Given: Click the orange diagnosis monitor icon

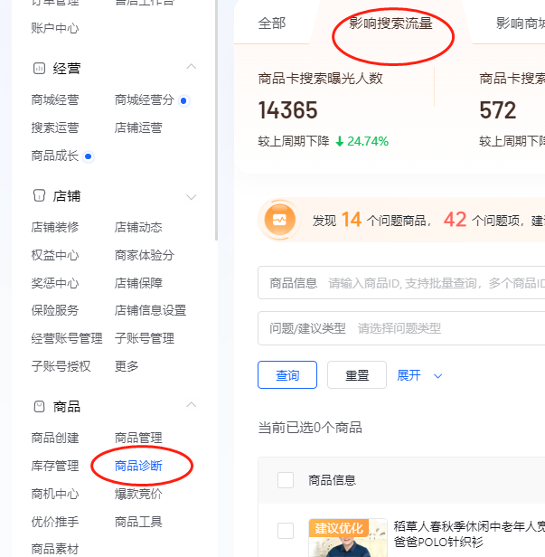Looking at the screenshot, I should coord(279,220).
